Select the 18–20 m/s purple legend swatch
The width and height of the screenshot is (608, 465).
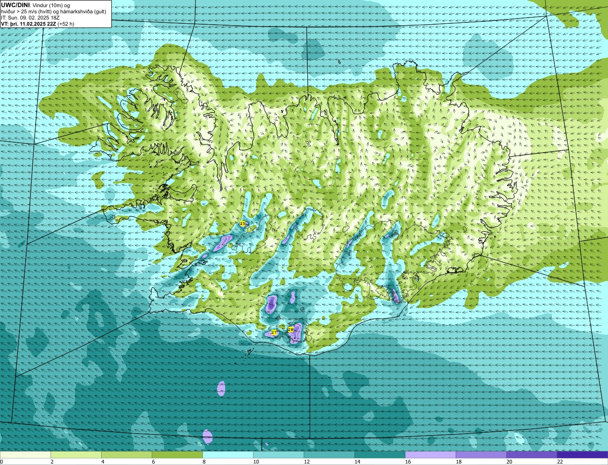pyautogui.click(x=481, y=455)
